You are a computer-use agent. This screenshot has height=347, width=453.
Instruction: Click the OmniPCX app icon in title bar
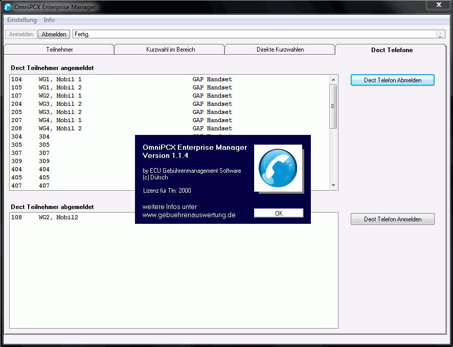pos(8,7)
